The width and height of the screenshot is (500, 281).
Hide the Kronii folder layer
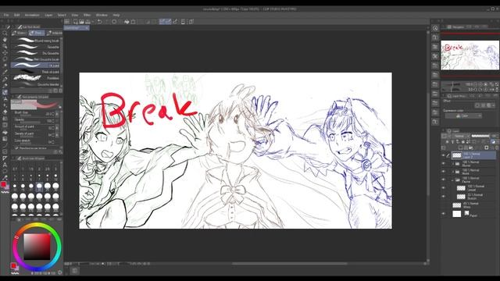pyautogui.click(x=443, y=172)
